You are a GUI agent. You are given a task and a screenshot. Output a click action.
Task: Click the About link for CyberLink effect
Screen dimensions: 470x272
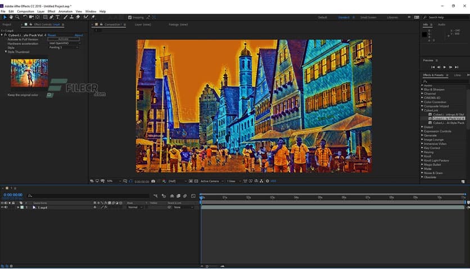click(79, 35)
